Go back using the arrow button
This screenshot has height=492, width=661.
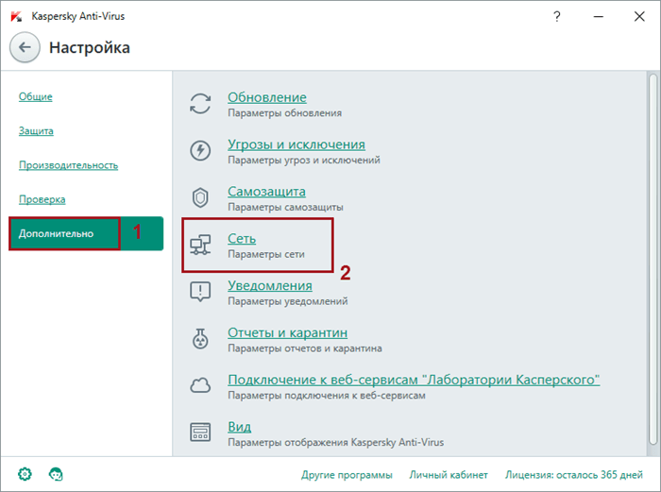(x=25, y=46)
